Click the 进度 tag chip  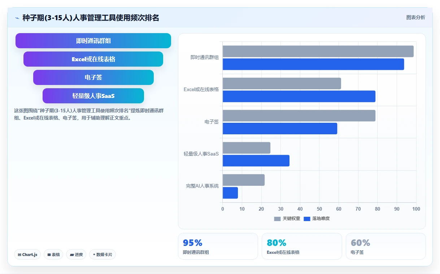click(76, 255)
